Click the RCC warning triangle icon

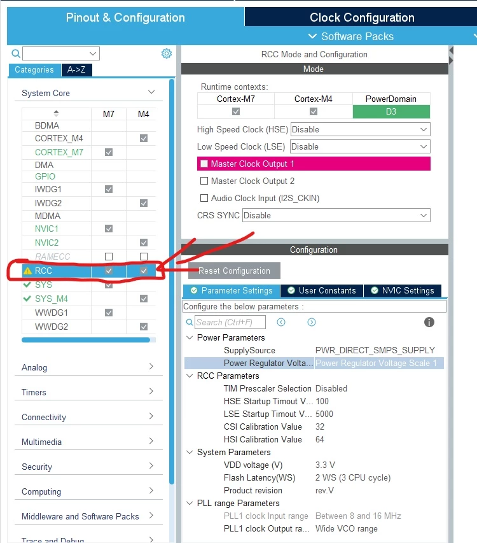[27, 271]
